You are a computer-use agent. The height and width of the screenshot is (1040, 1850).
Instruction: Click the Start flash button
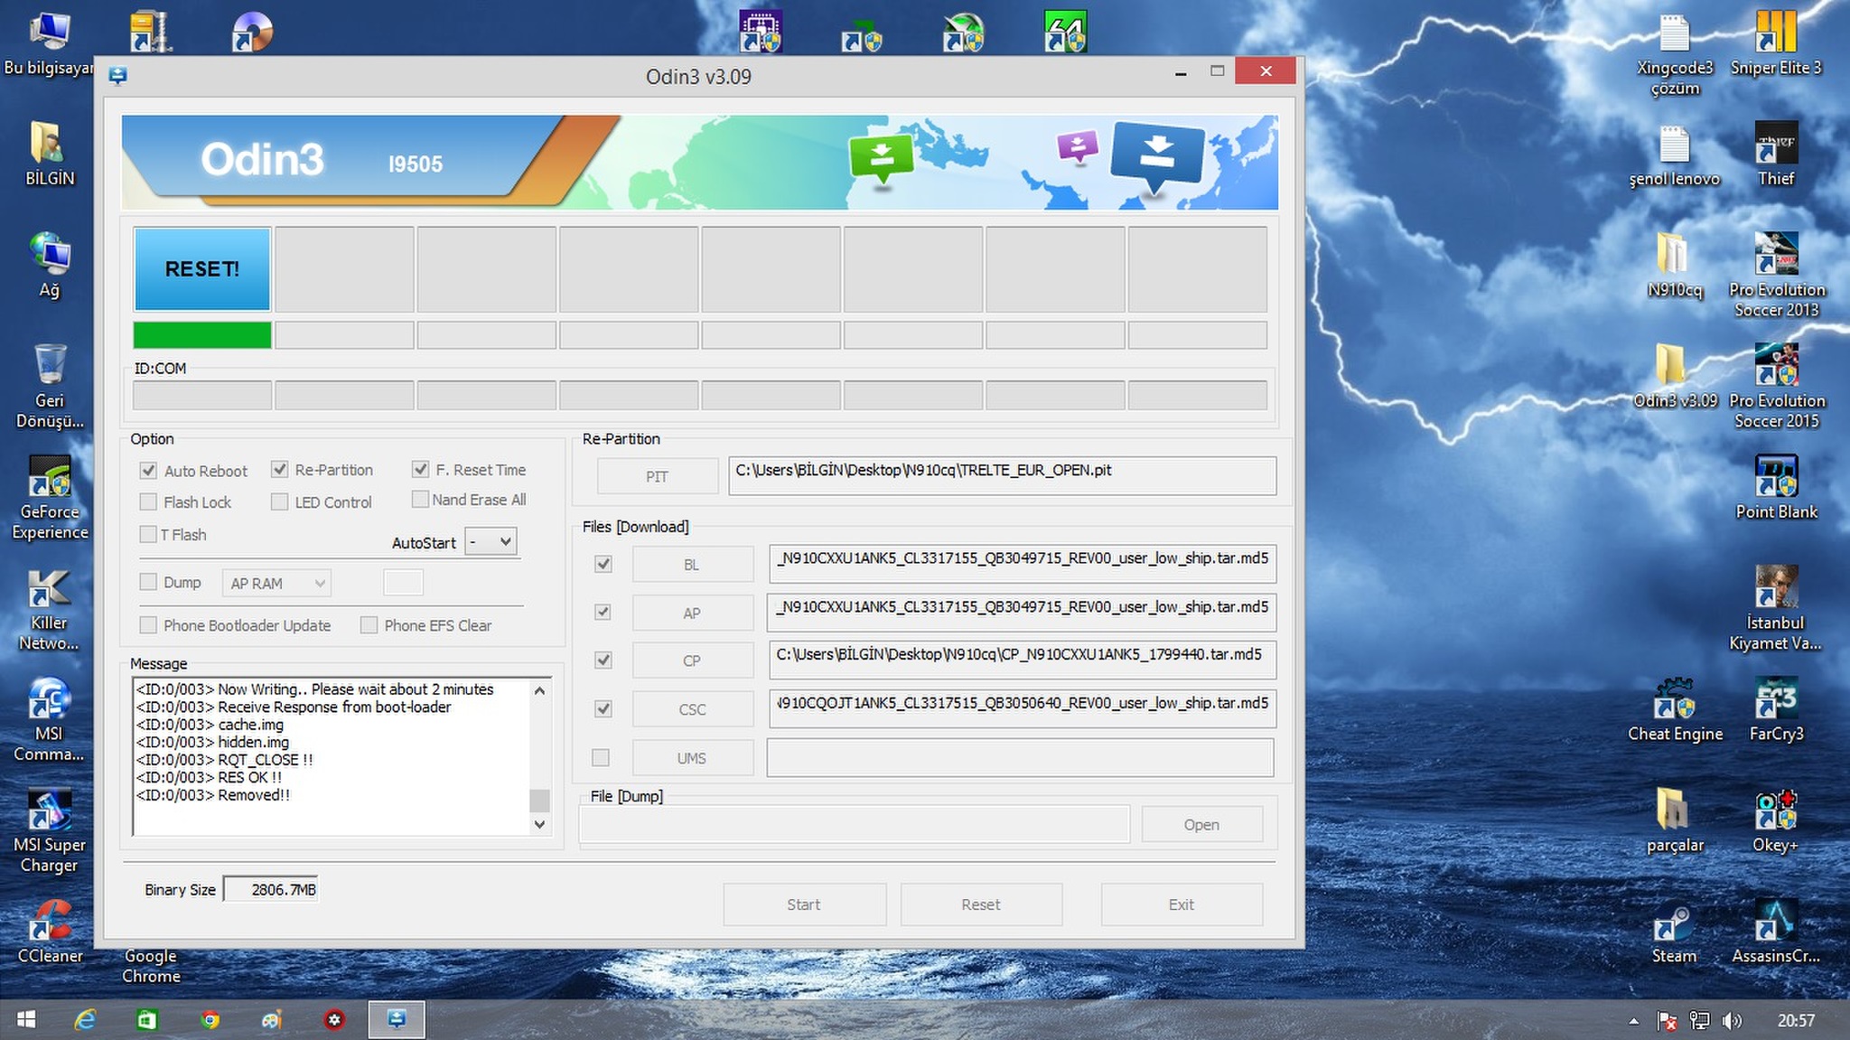click(x=804, y=904)
